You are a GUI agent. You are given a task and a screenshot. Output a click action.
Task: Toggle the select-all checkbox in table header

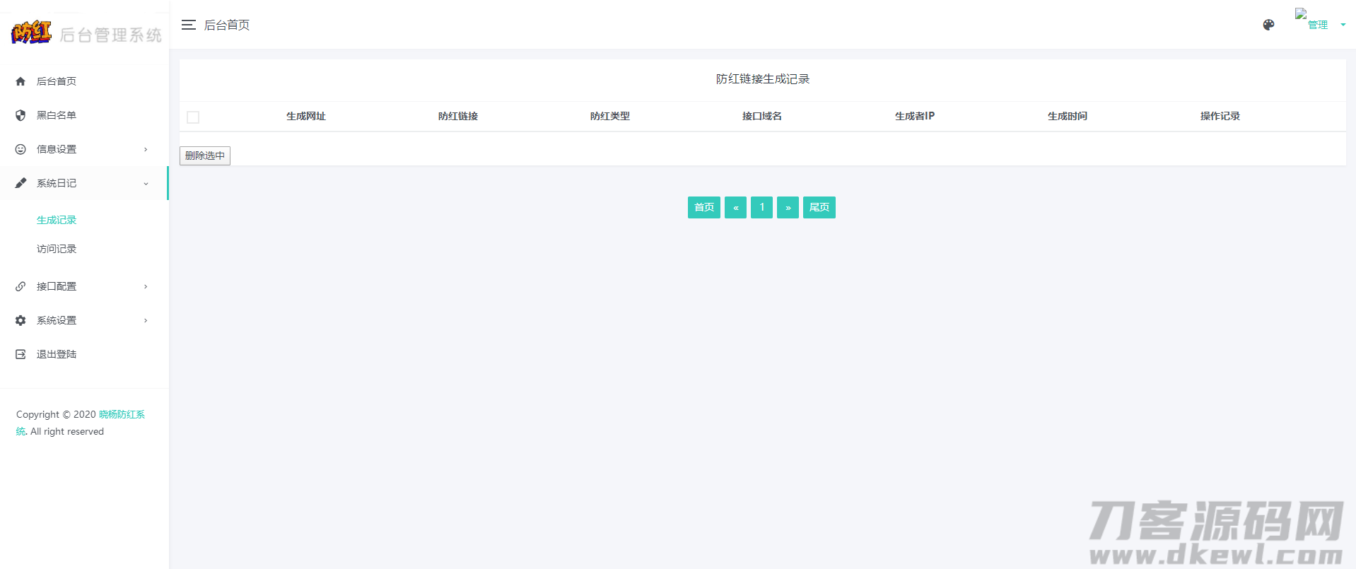(x=193, y=117)
